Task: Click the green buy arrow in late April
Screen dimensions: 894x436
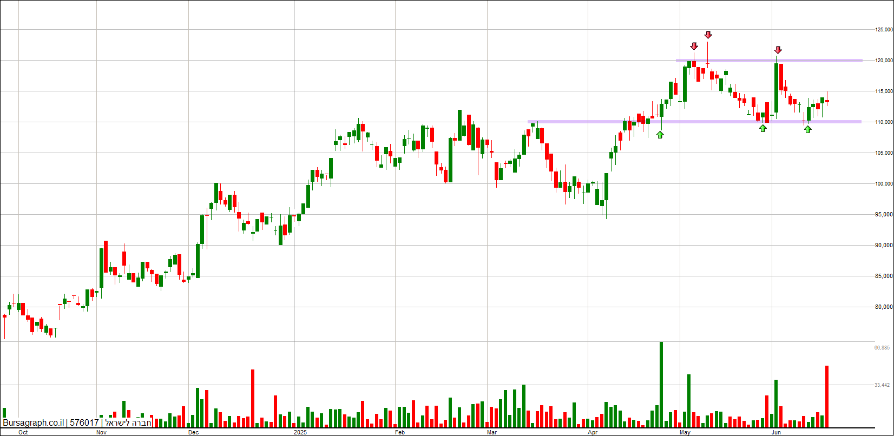Action: pos(660,134)
